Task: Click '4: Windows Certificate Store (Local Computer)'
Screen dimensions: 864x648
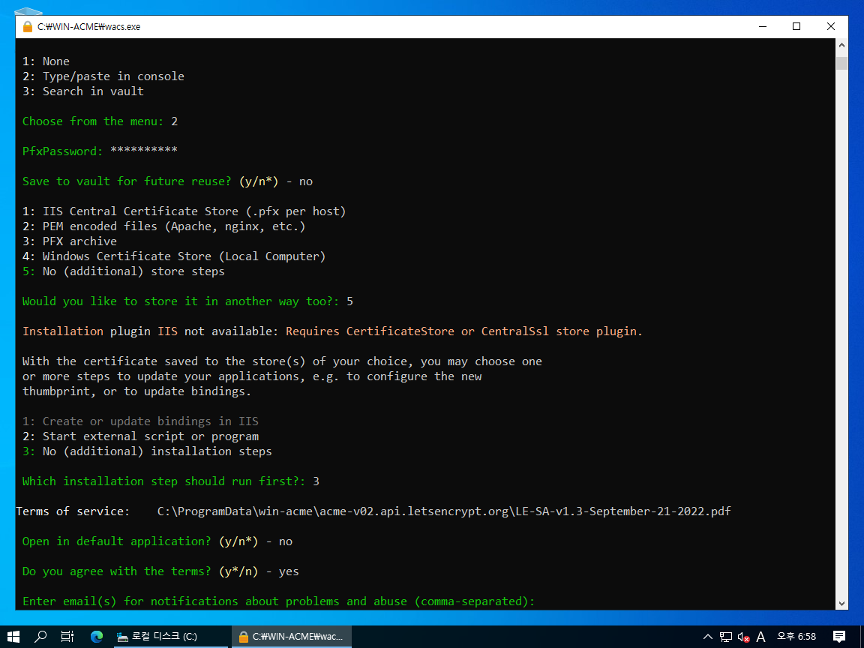Action: [x=174, y=256]
